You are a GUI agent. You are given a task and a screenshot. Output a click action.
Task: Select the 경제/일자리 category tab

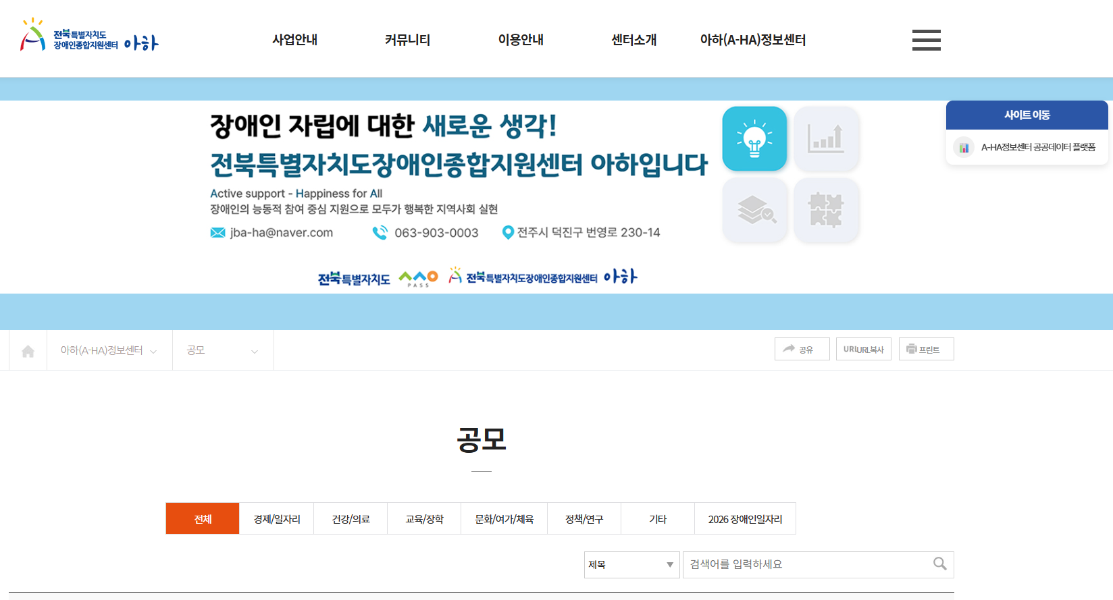click(277, 518)
